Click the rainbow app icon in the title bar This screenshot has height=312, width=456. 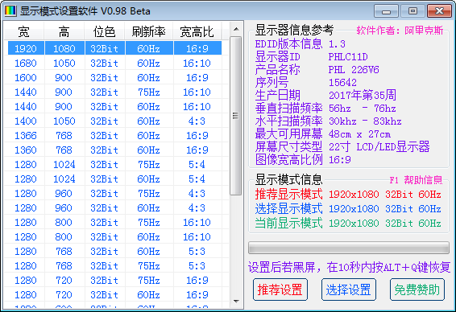coord(10,11)
